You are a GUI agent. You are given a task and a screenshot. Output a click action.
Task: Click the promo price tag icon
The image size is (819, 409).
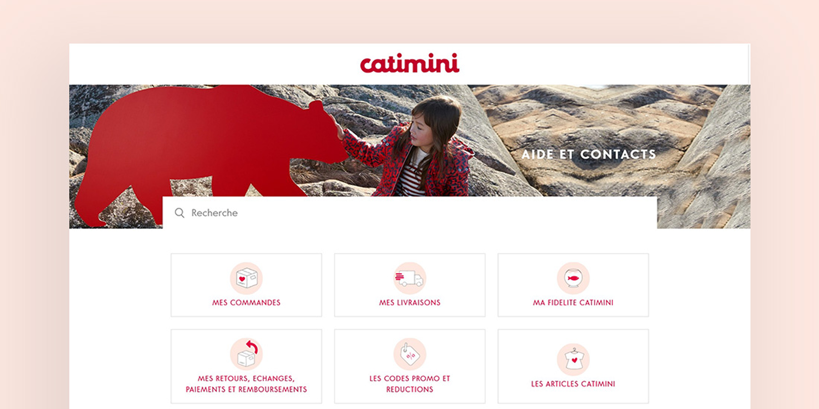coord(409,354)
